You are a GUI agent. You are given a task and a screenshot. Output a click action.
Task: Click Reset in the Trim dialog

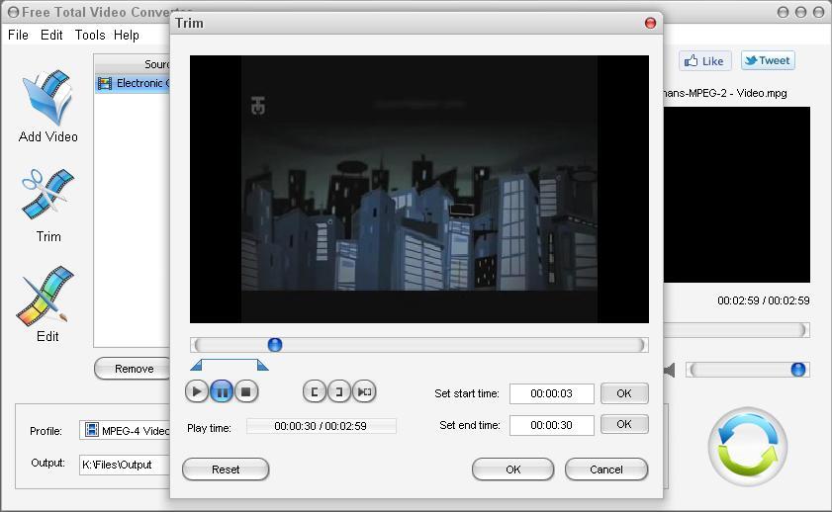pos(226,469)
